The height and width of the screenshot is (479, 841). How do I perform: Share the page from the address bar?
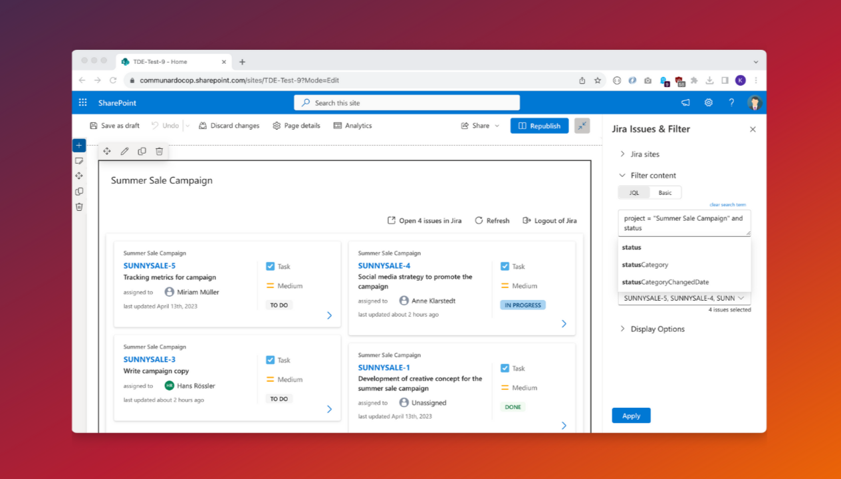[582, 80]
